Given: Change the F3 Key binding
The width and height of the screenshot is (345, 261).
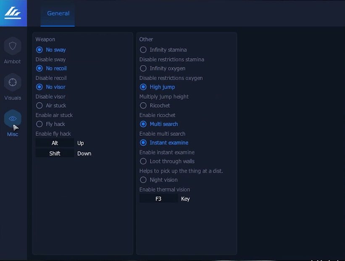Looking at the screenshot, I should click(158, 199).
